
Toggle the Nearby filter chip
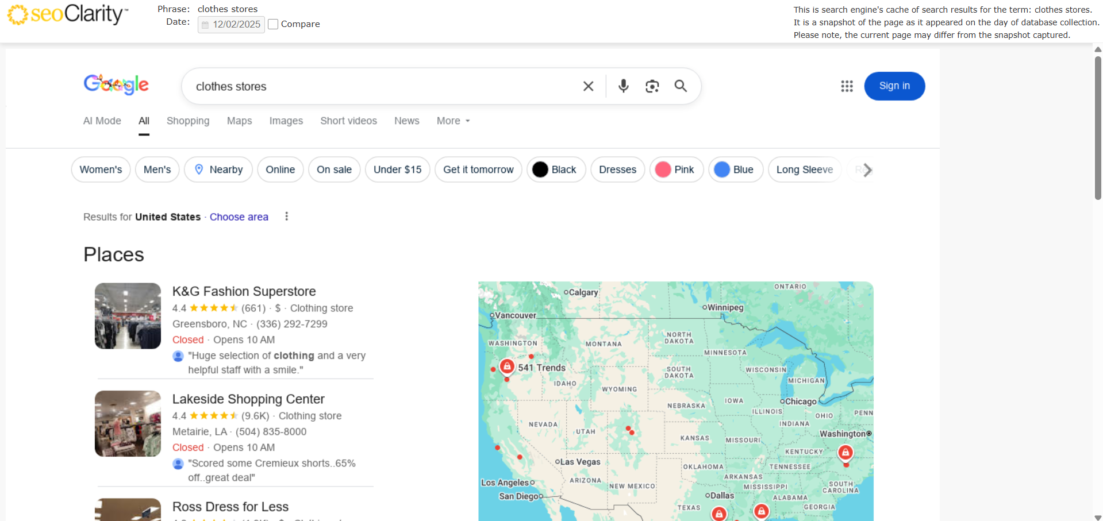[x=218, y=170]
